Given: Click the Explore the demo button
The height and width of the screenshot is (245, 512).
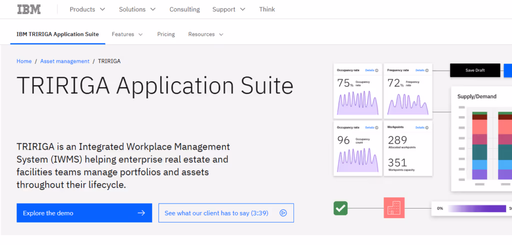Looking at the screenshot, I should (x=84, y=213).
